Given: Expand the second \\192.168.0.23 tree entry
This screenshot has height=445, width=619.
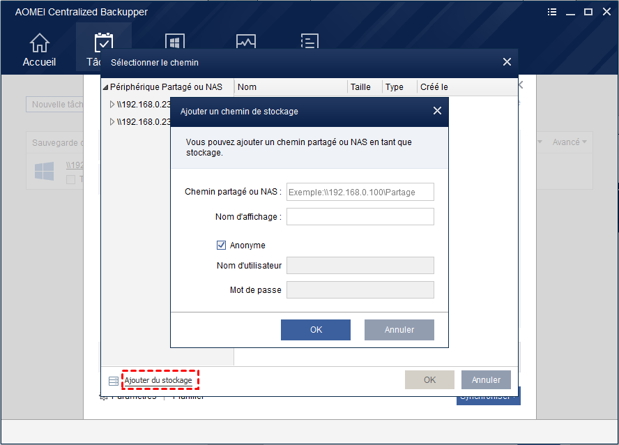Looking at the screenshot, I should [112, 121].
